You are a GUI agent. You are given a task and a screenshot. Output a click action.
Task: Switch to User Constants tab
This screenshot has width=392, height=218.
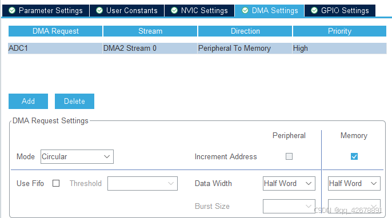(127, 10)
